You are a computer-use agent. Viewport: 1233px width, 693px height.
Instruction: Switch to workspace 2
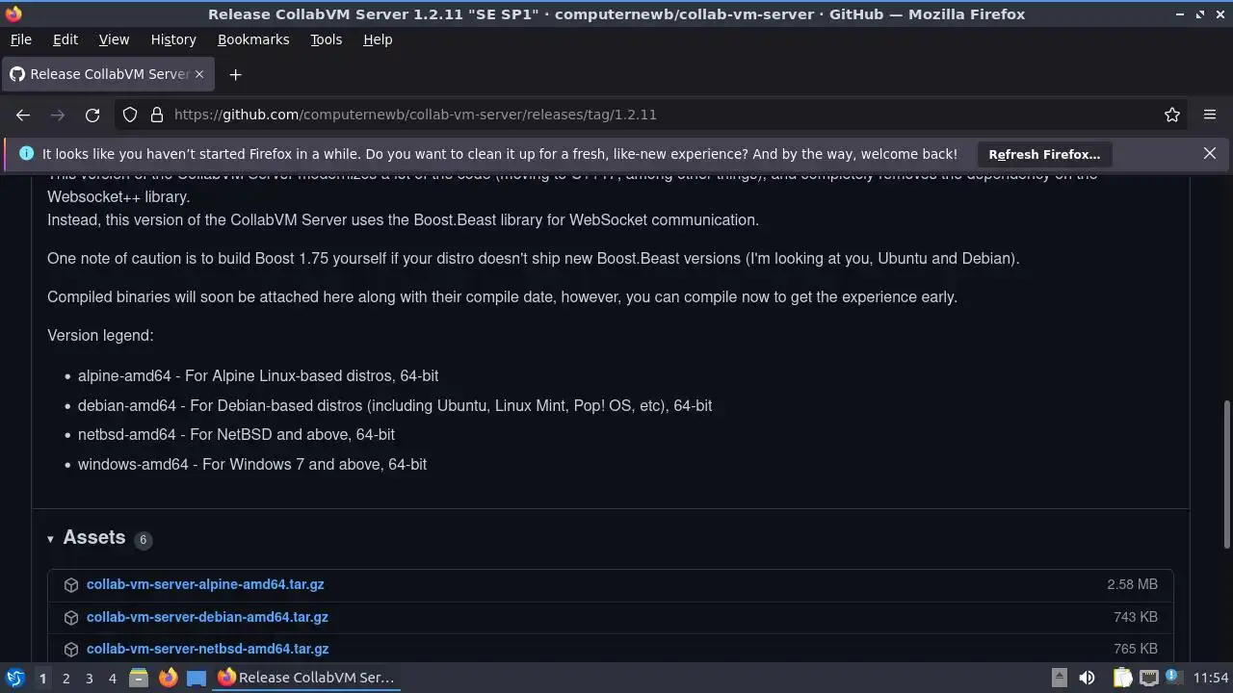pyautogui.click(x=66, y=678)
